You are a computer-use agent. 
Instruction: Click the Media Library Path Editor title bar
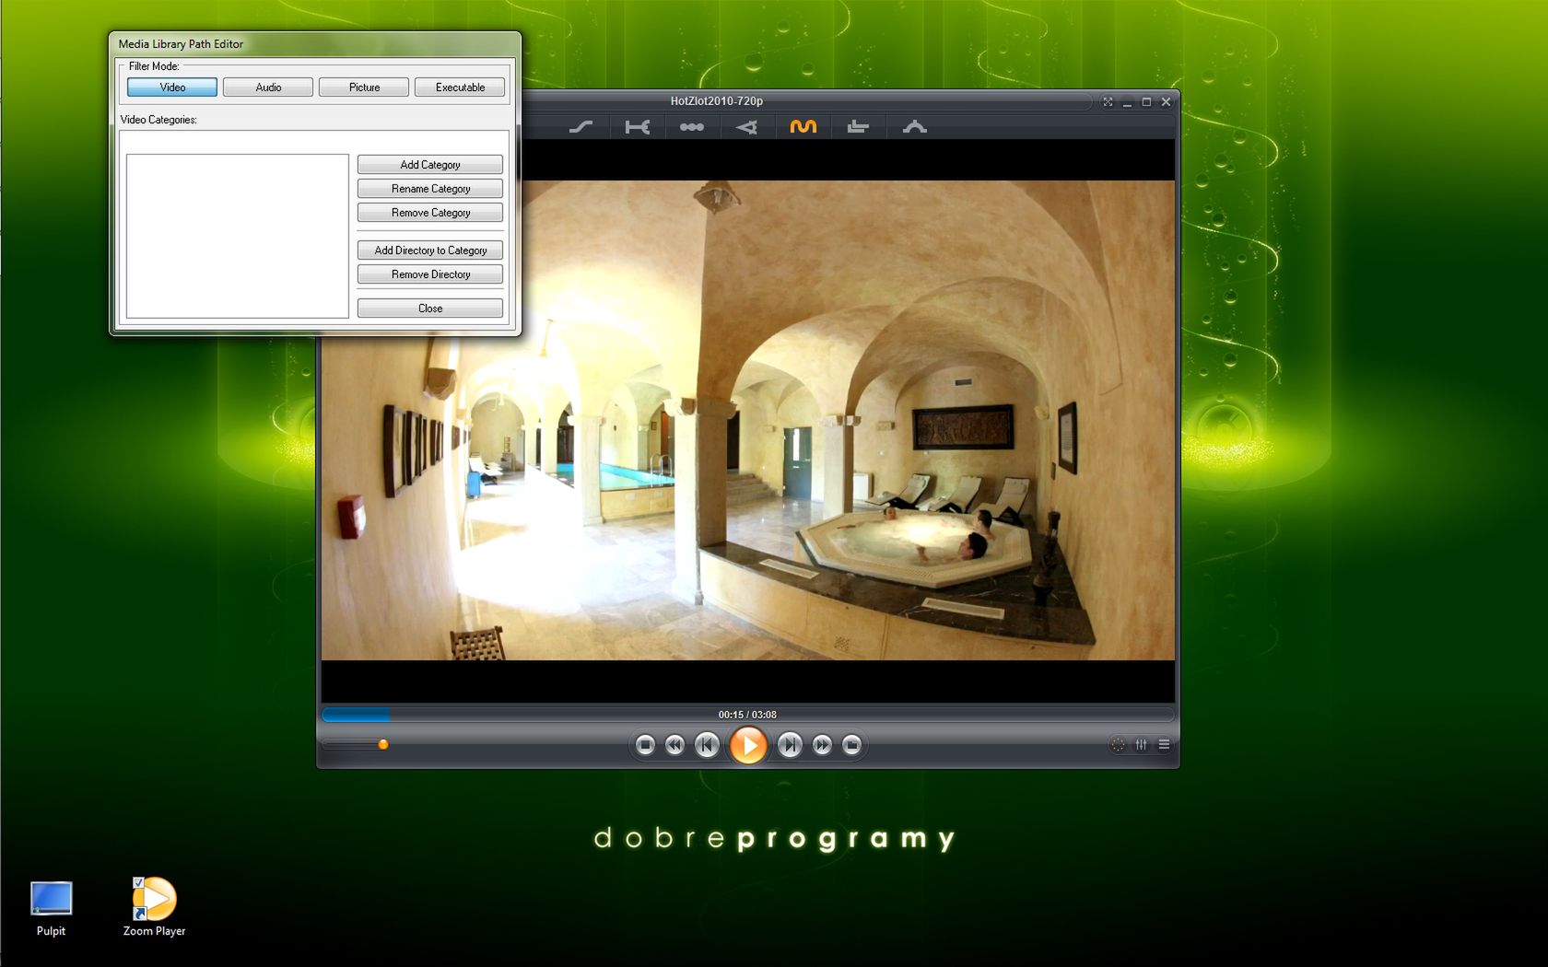point(315,44)
